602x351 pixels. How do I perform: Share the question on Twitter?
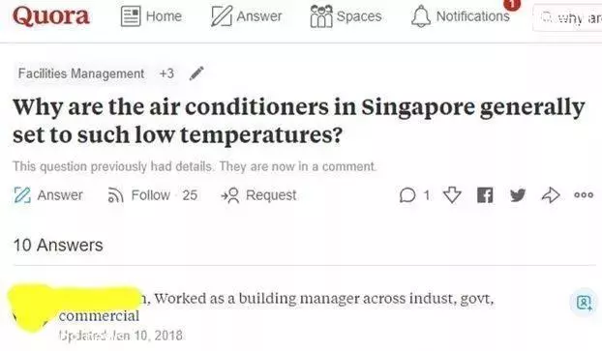pos(518,195)
